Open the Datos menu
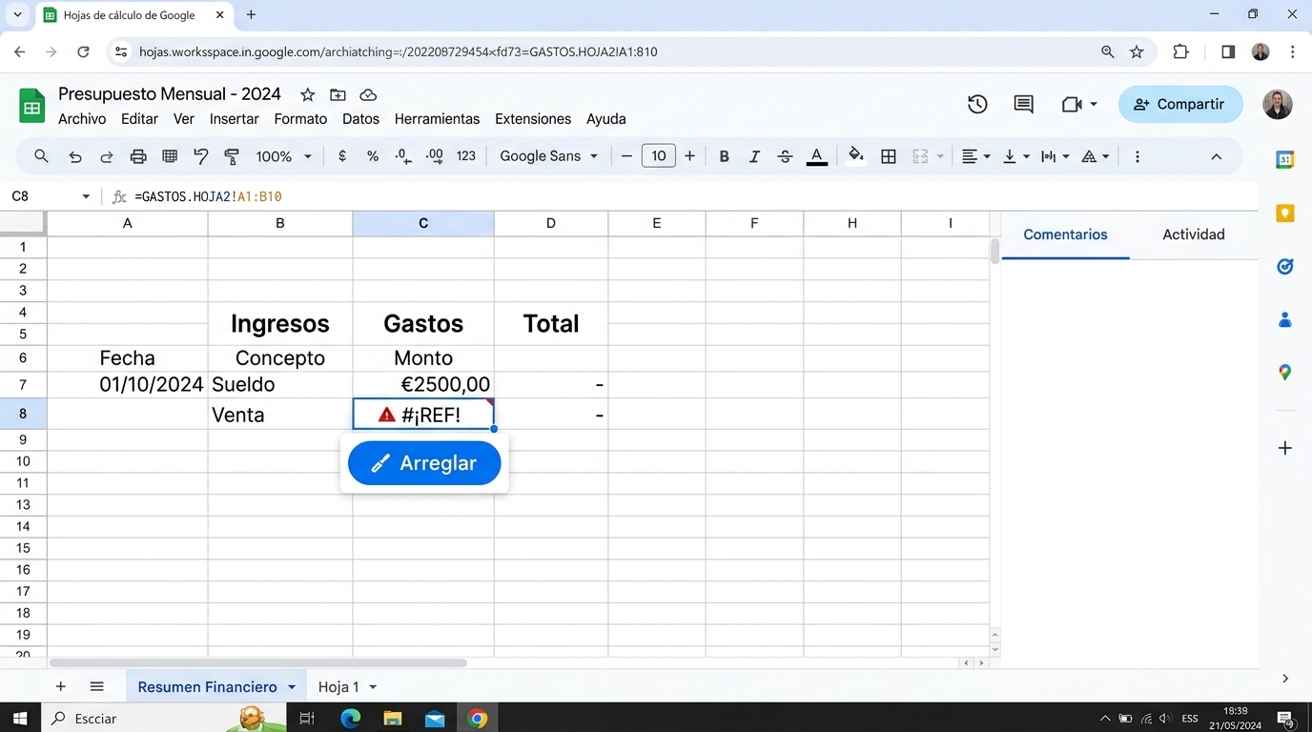Viewport: 1312px width, 732px height. [x=360, y=119]
